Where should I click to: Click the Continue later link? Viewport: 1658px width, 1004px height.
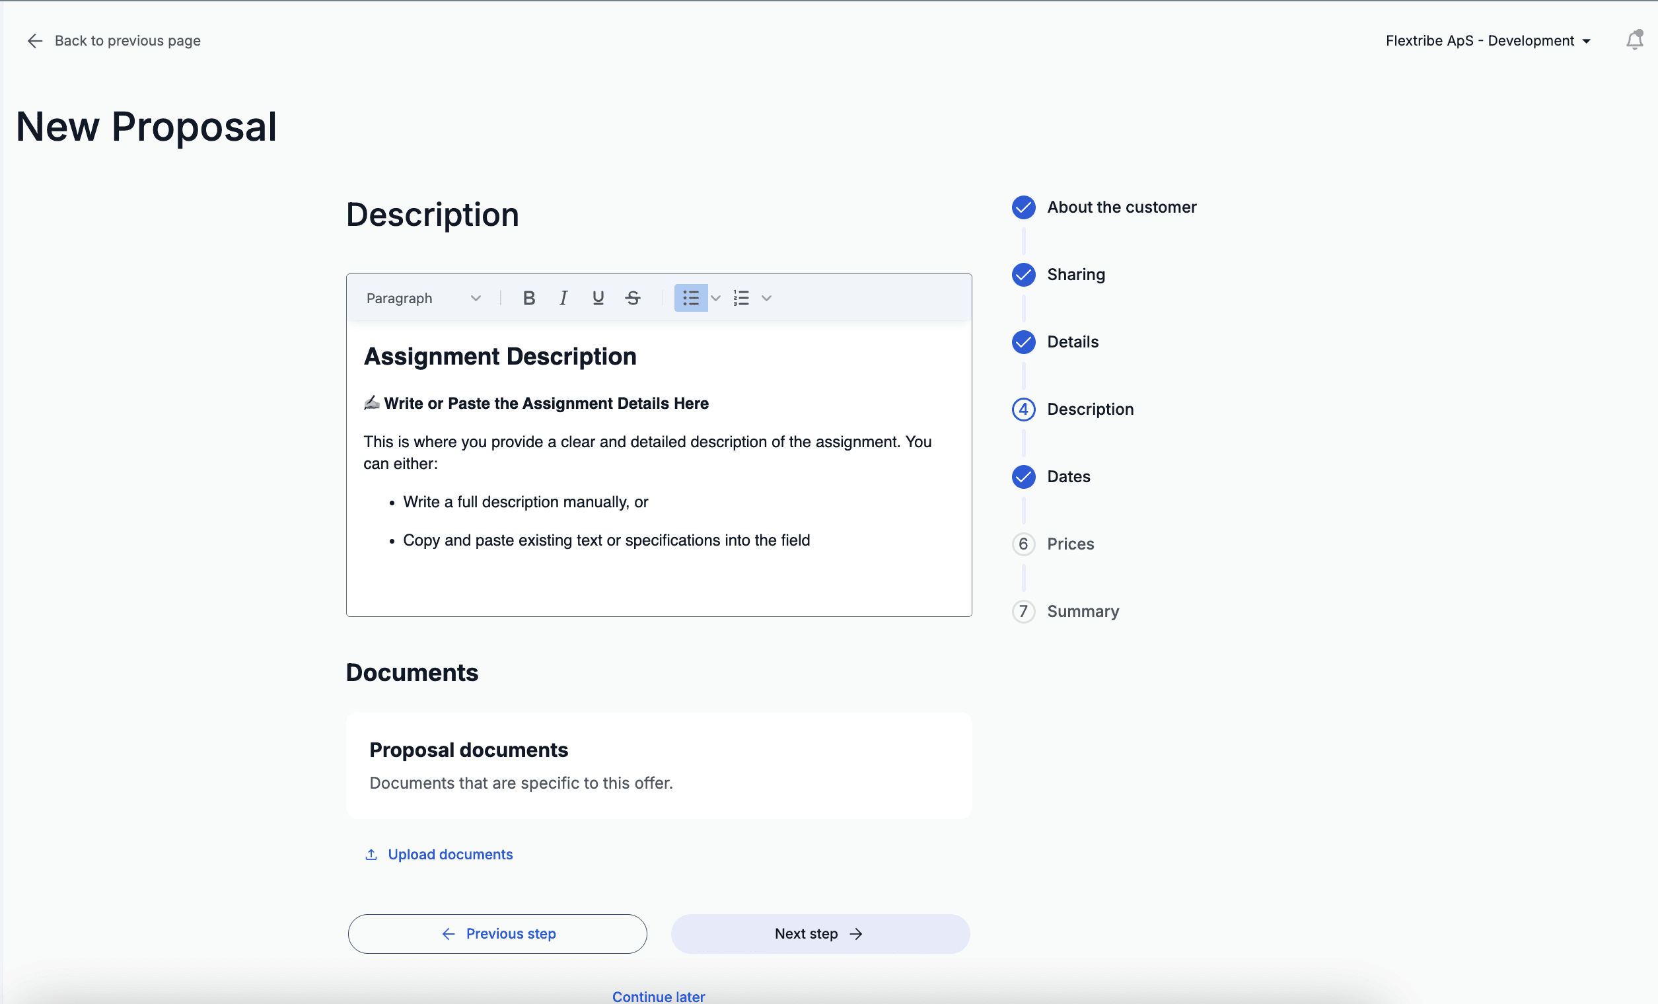click(658, 996)
